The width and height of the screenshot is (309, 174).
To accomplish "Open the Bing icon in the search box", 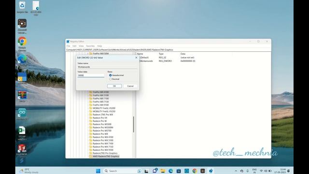I will [140, 171].
